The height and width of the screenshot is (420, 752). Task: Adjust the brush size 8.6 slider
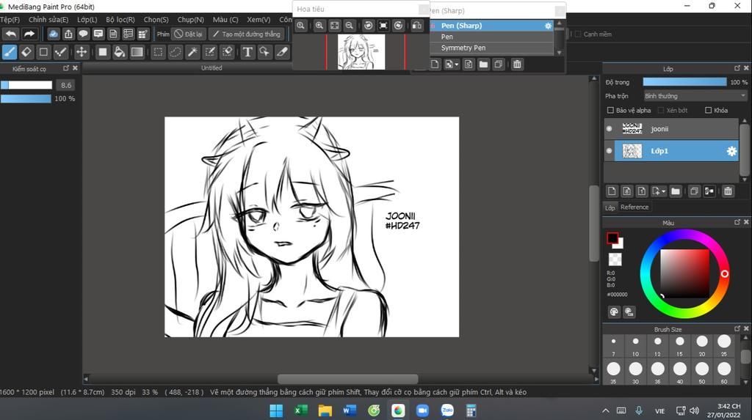26,85
